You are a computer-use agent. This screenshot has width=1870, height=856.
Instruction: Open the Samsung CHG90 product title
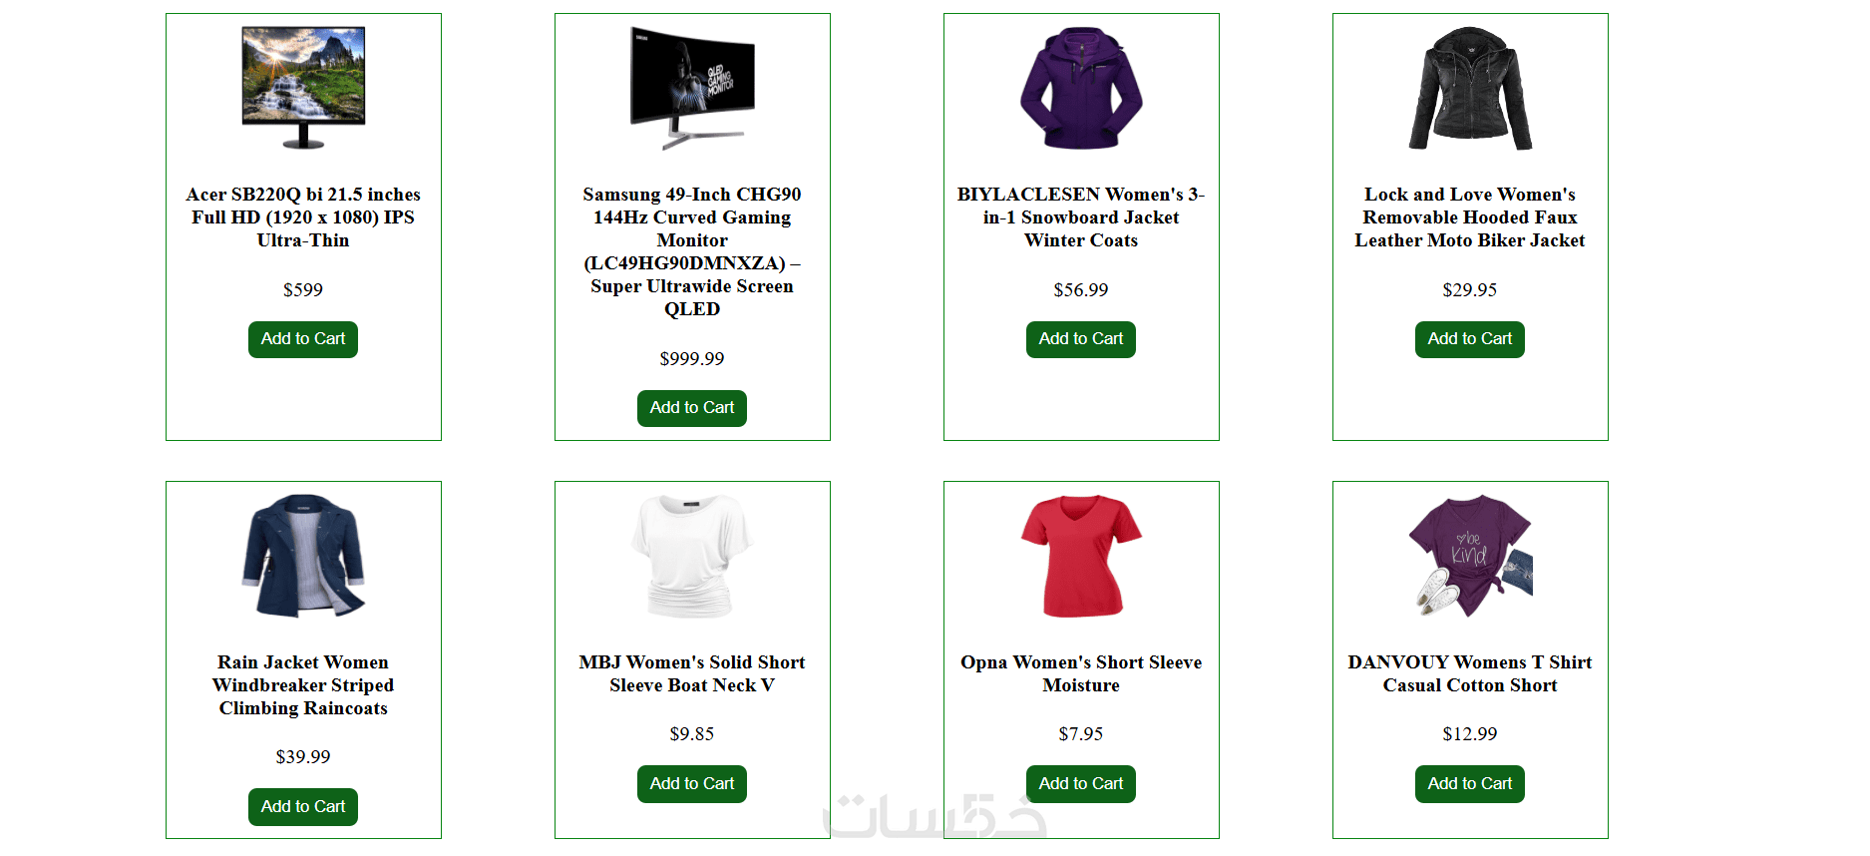pos(692,251)
